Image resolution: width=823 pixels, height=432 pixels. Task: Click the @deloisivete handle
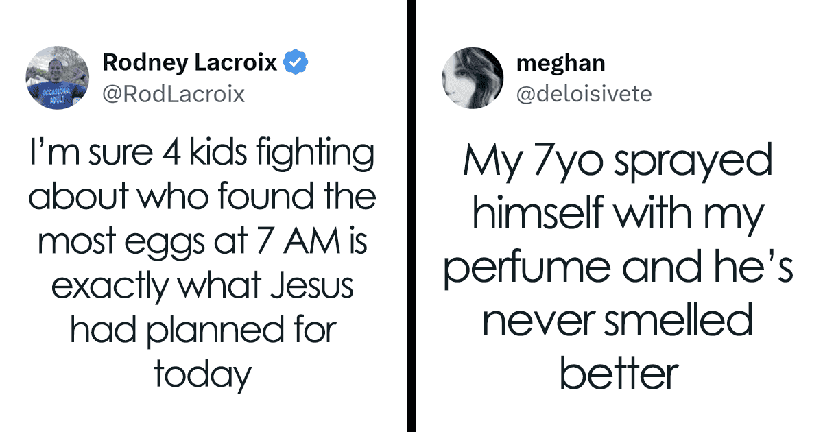(x=584, y=94)
